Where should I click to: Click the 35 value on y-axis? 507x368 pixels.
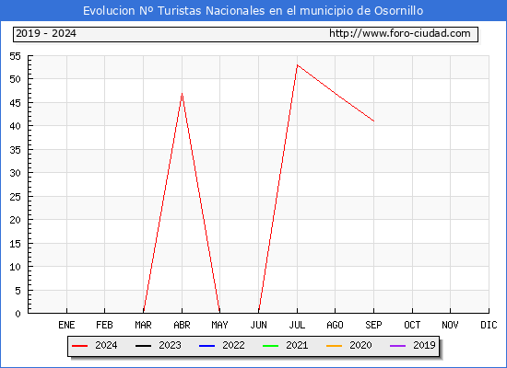point(15,150)
